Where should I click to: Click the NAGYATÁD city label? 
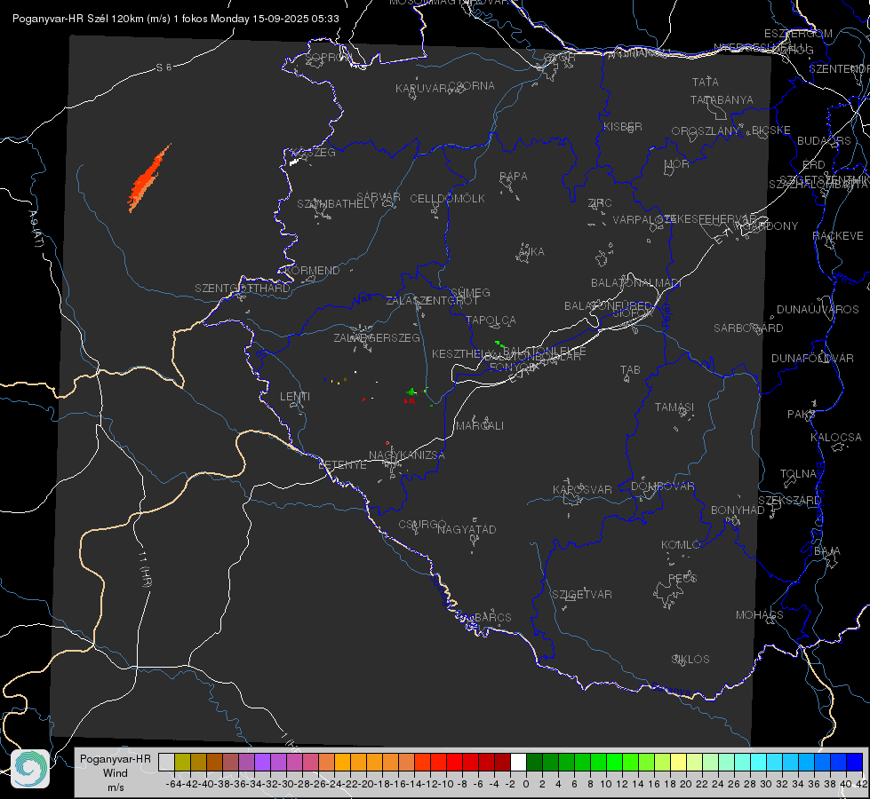pyautogui.click(x=467, y=529)
